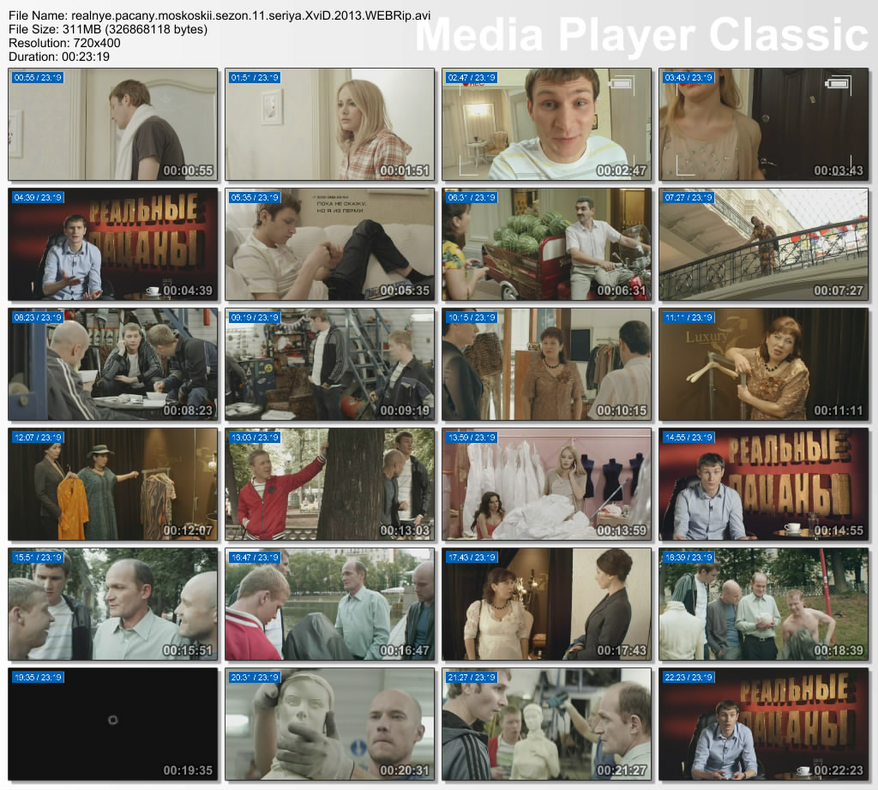The height and width of the screenshot is (790, 878).
Task: Select the wedding dress shop thumbnail at 00:13:59
Action: [547, 485]
